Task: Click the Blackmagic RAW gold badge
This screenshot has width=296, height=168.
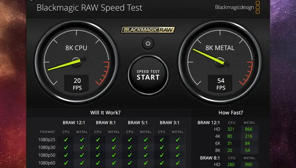Action: click(148, 30)
